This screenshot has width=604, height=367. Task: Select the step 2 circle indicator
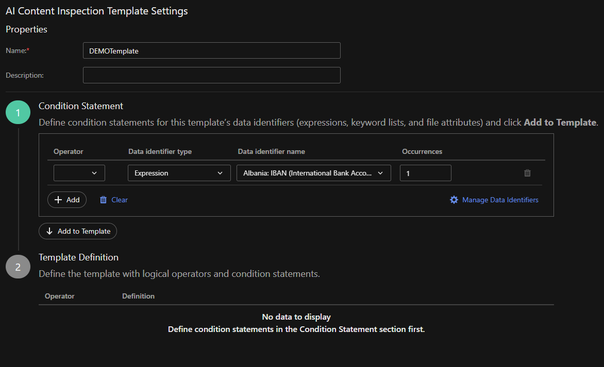click(x=18, y=267)
